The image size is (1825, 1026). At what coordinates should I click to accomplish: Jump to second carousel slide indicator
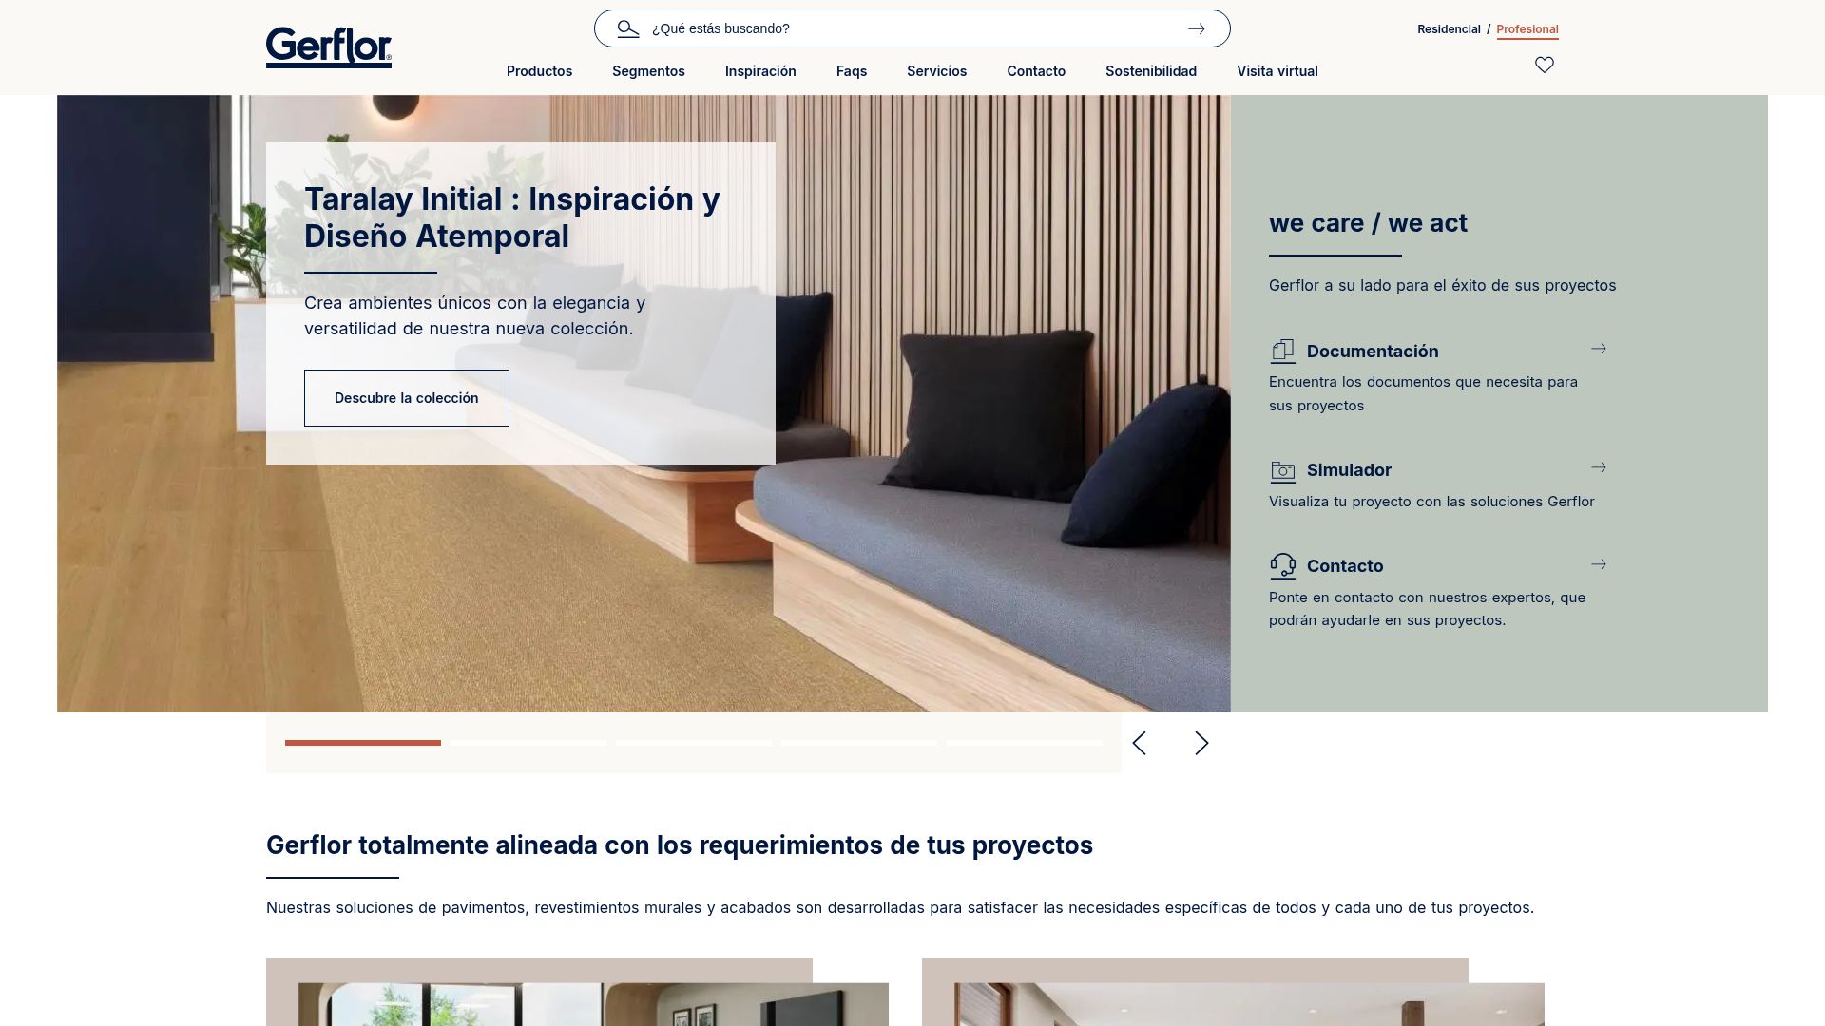(528, 743)
